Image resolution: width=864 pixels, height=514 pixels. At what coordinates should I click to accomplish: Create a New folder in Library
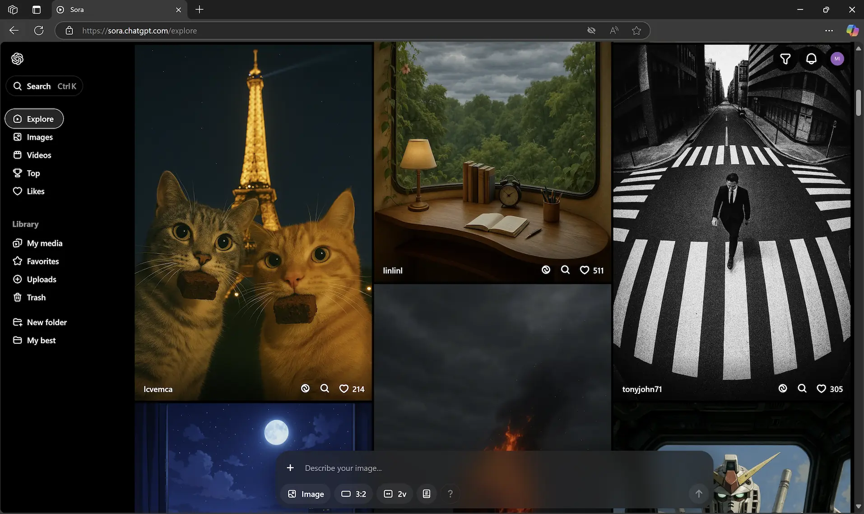(46, 322)
